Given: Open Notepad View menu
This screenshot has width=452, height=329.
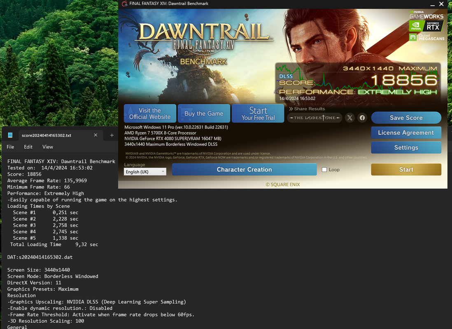Looking at the screenshot, I should 48,147.
